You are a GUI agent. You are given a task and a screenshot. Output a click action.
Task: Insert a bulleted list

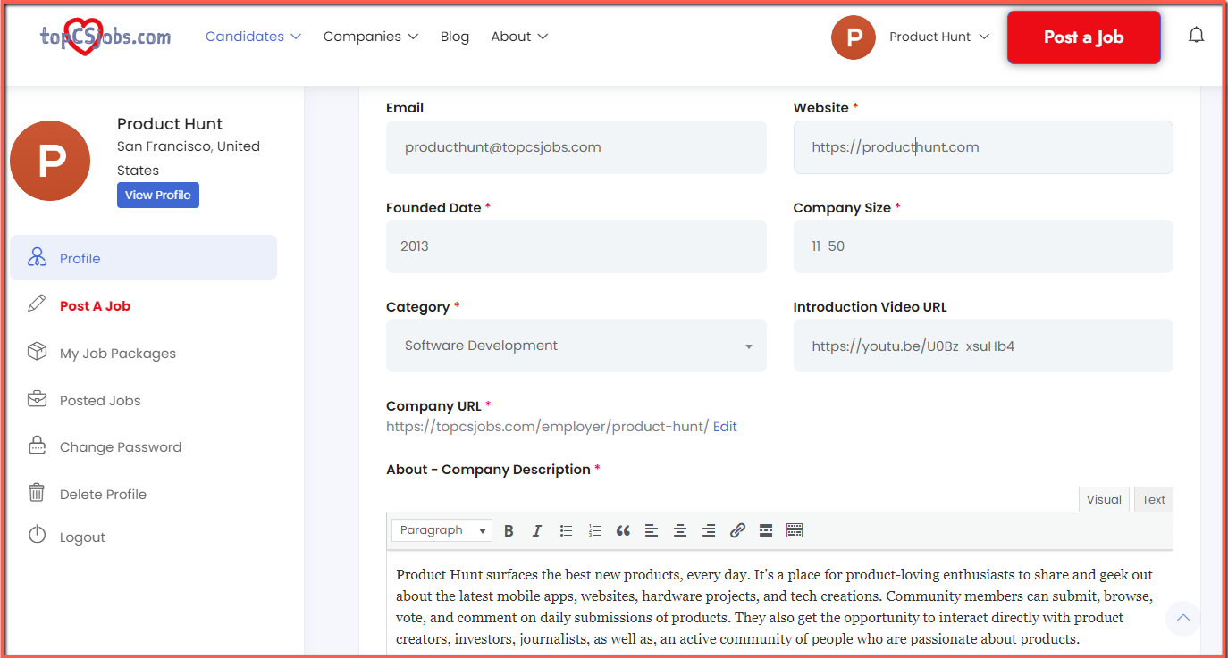pyautogui.click(x=566, y=530)
